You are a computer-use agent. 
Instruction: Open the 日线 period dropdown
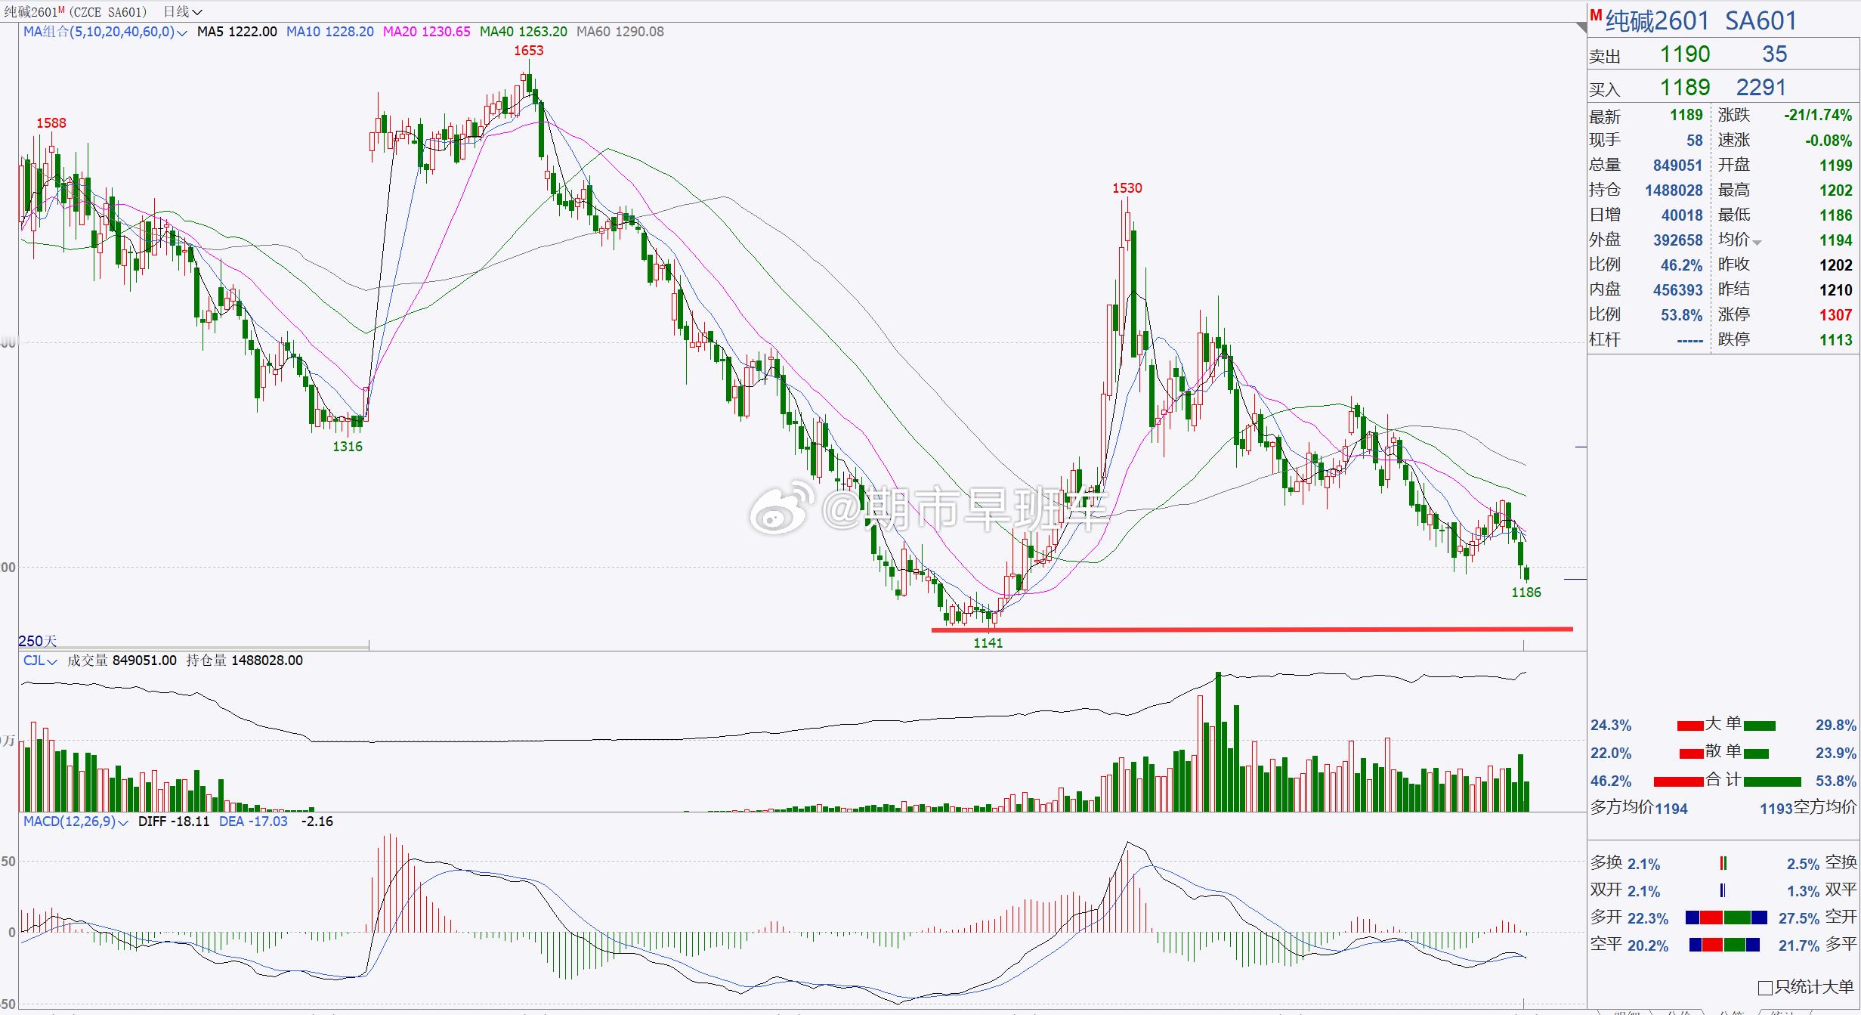[x=183, y=11]
